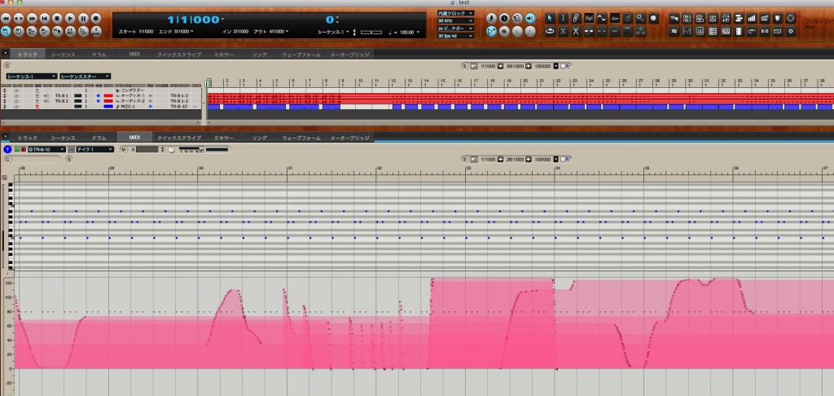
Task: Select the left arrow insert tool icon
Action: pyautogui.click(x=615, y=18)
